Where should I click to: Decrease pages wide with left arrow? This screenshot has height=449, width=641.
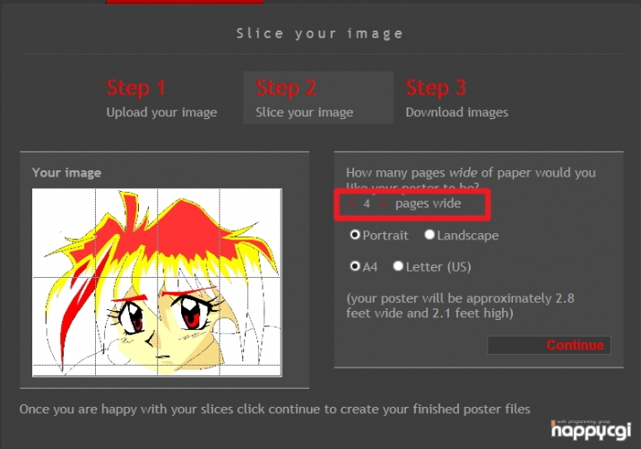351,203
